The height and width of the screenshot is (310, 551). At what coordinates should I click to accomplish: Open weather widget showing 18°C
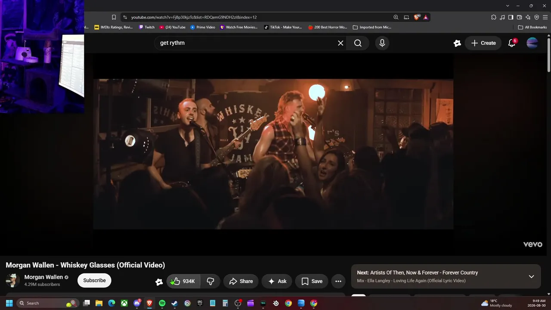pyautogui.click(x=496, y=303)
